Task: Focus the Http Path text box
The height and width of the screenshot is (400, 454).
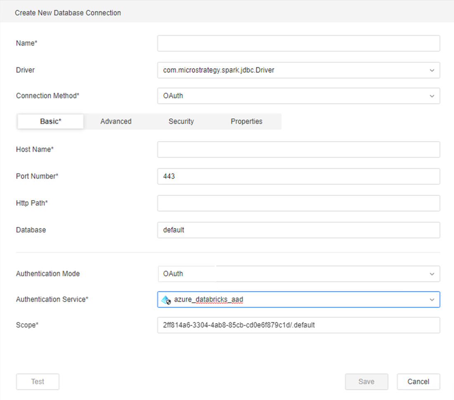Action: pos(298,203)
